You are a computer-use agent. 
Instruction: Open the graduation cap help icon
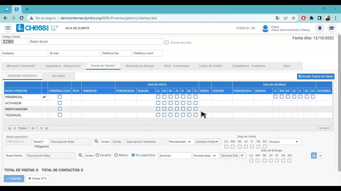pos(331,28)
